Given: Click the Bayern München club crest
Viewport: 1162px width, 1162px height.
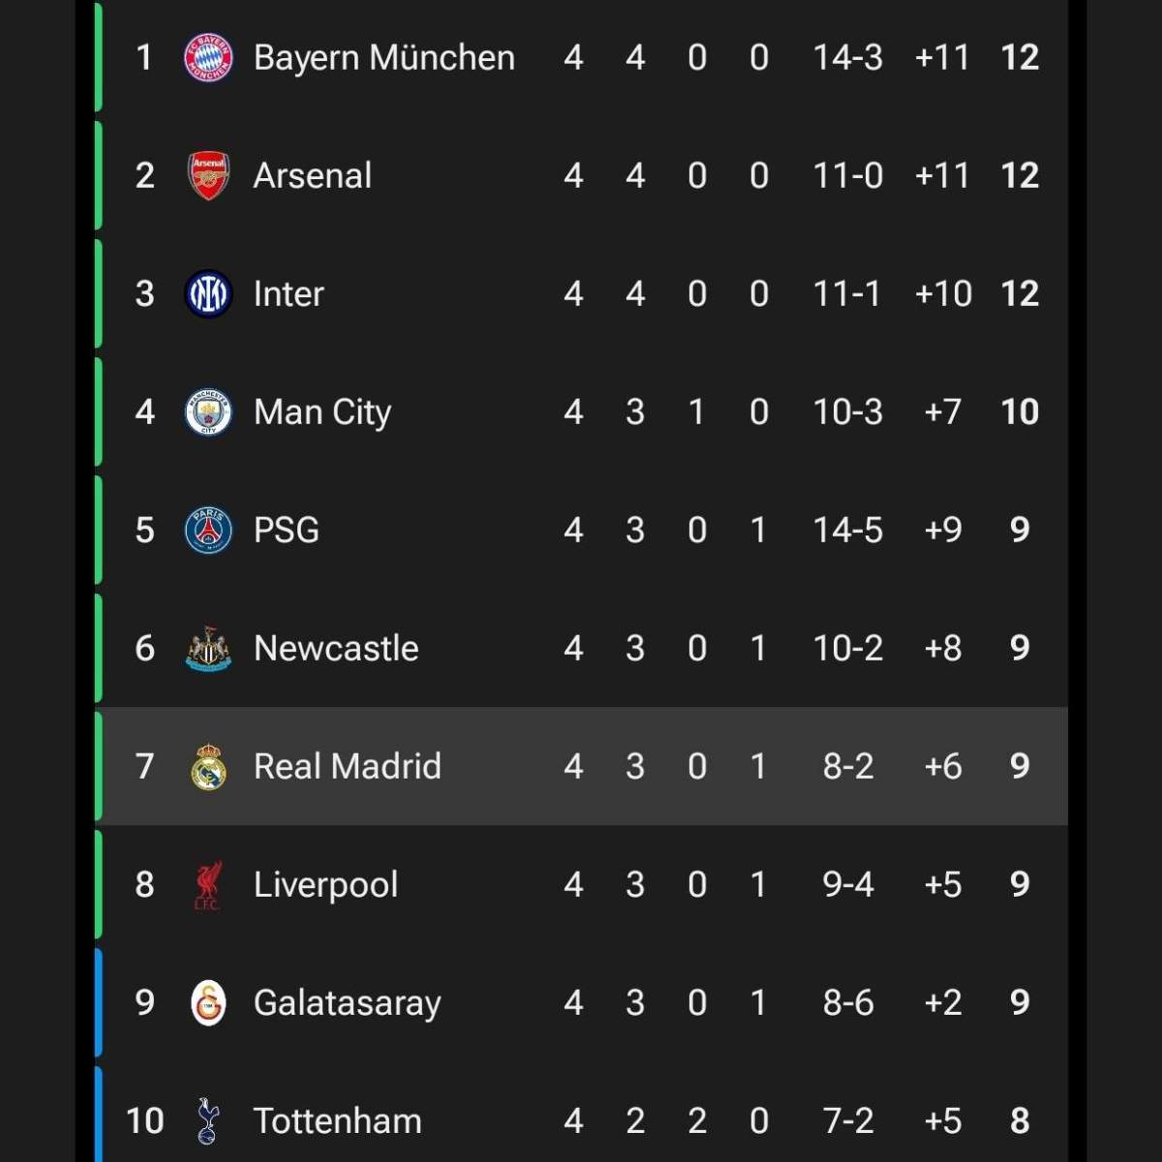Looking at the screenshot, I should [207, 56].
